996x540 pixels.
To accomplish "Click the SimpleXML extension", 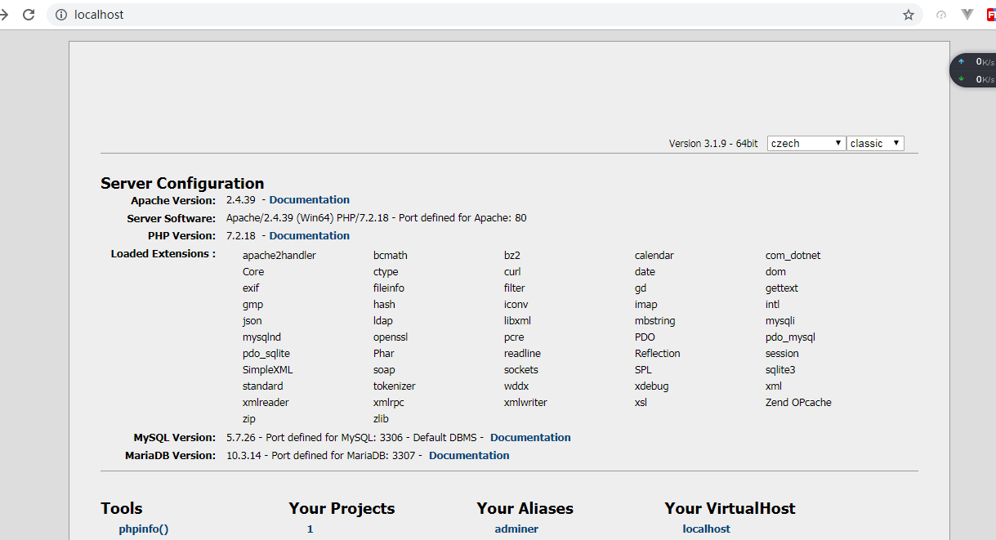I will click(268, 370).
